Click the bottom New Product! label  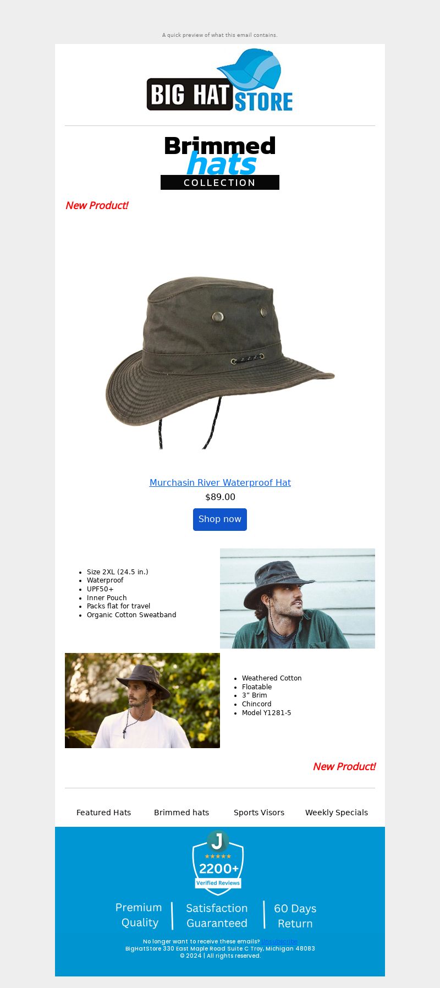click(x=344, y=766)
